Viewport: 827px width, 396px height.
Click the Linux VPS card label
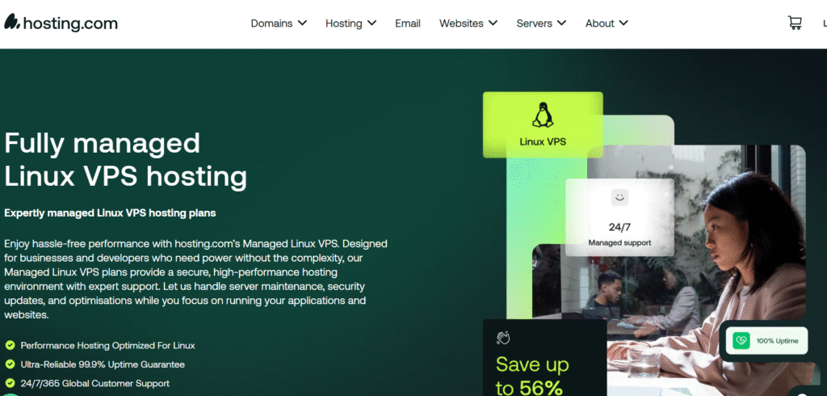tap(543, 141)
